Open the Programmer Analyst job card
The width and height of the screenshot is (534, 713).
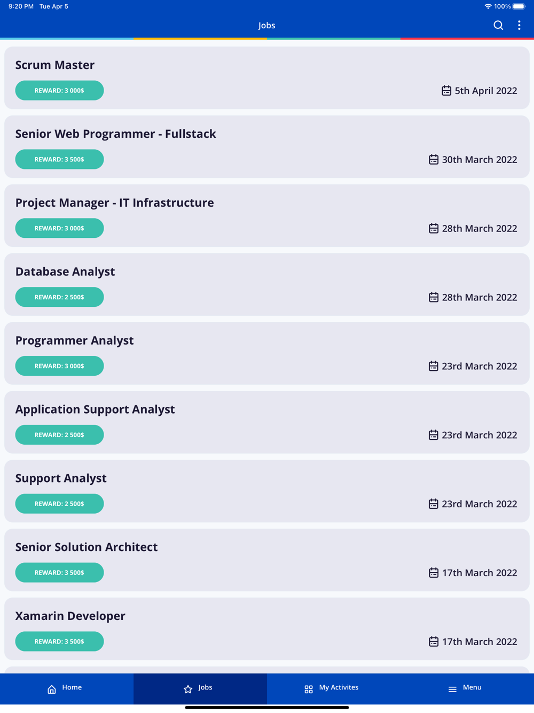(x=74, y=340)
